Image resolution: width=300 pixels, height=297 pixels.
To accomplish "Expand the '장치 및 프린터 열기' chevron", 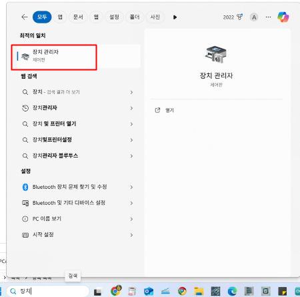I will (x=131, y=124).
